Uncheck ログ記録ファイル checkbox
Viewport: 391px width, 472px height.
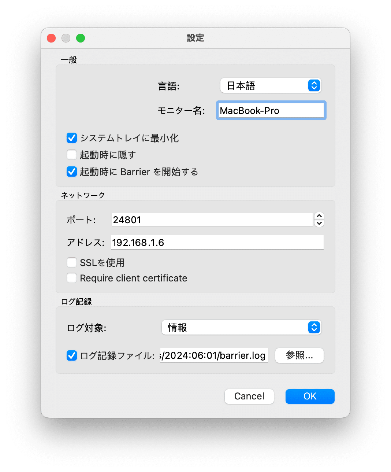pyautogui.click(x=72, y=355)
